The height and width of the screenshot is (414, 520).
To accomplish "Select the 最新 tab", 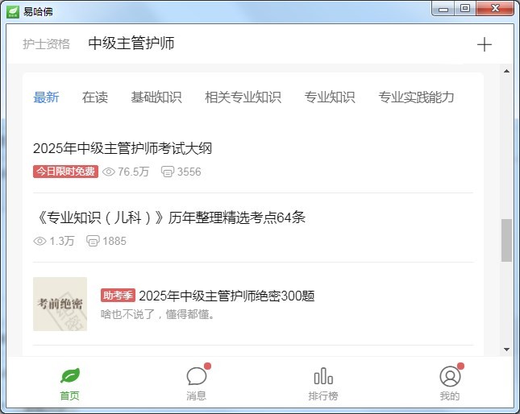I will [46, 97].
